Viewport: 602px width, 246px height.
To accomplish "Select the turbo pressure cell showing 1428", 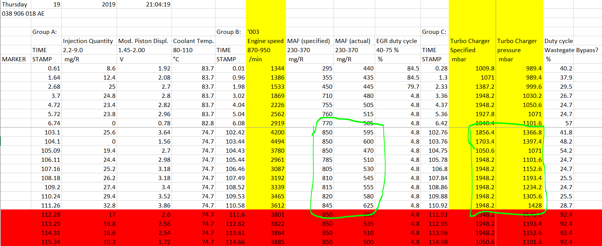I will tap(520, 205).
